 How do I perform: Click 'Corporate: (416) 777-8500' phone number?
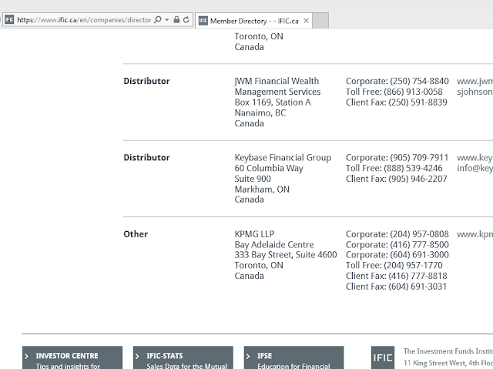[397, 244]
